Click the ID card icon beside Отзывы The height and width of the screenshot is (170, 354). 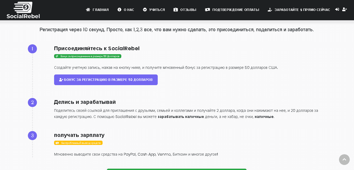click(176, 10)
